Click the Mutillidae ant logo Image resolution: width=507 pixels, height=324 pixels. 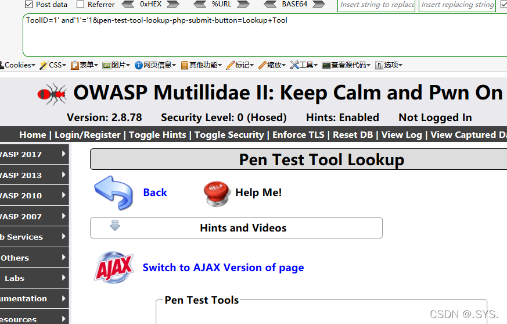coord(52,94)
